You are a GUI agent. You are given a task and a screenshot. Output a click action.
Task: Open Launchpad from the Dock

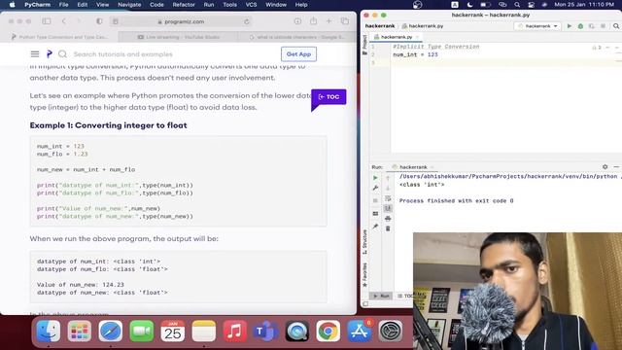pyautogui.click(x=80, y=331)
